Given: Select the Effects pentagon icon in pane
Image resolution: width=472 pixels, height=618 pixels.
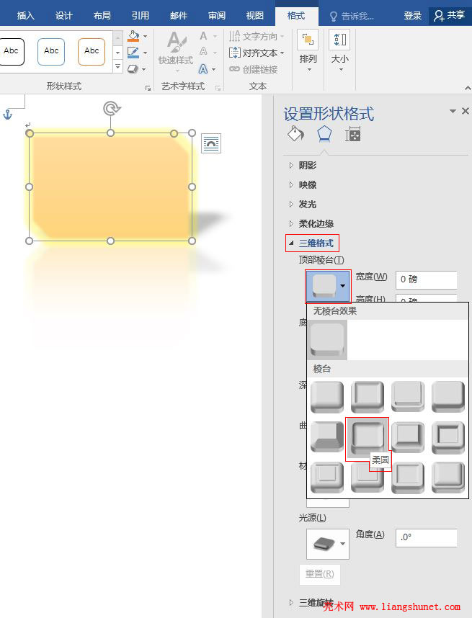Looking at the screenshot, I should point(324,134).
